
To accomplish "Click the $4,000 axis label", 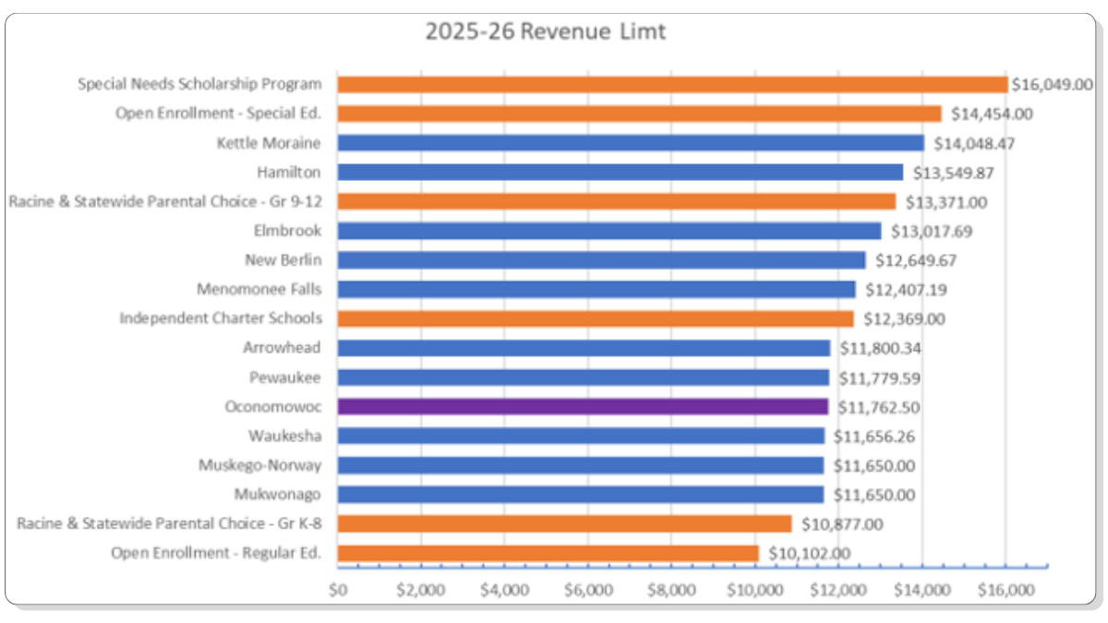I will point(505,590).
